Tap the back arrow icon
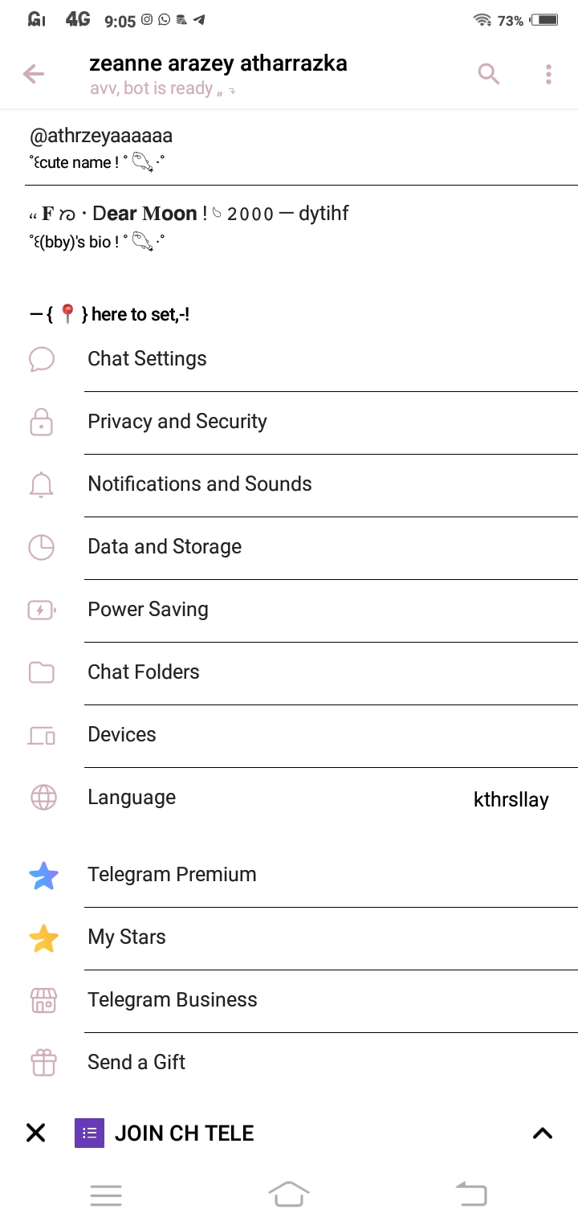The height and width of the screenshot is (1221, 578). point(34,75)
